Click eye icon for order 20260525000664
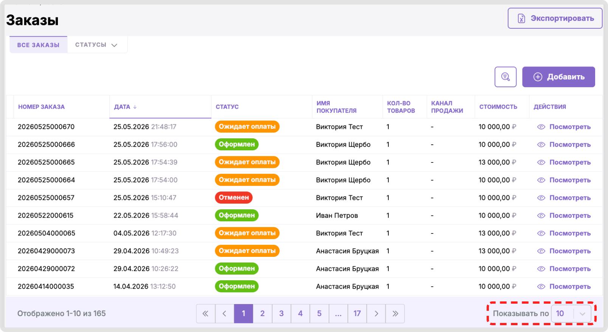This screenshot has width=608, height=332. [541, 180]
